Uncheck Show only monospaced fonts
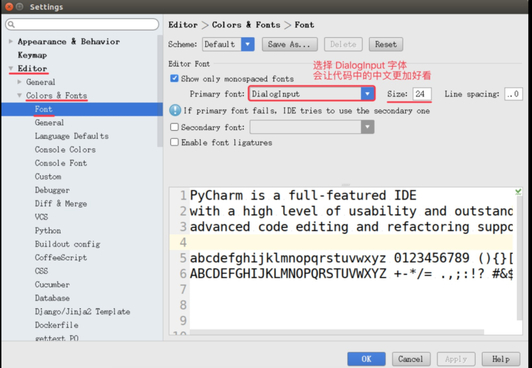Viewport: 532px width, 368px height. 174,78
